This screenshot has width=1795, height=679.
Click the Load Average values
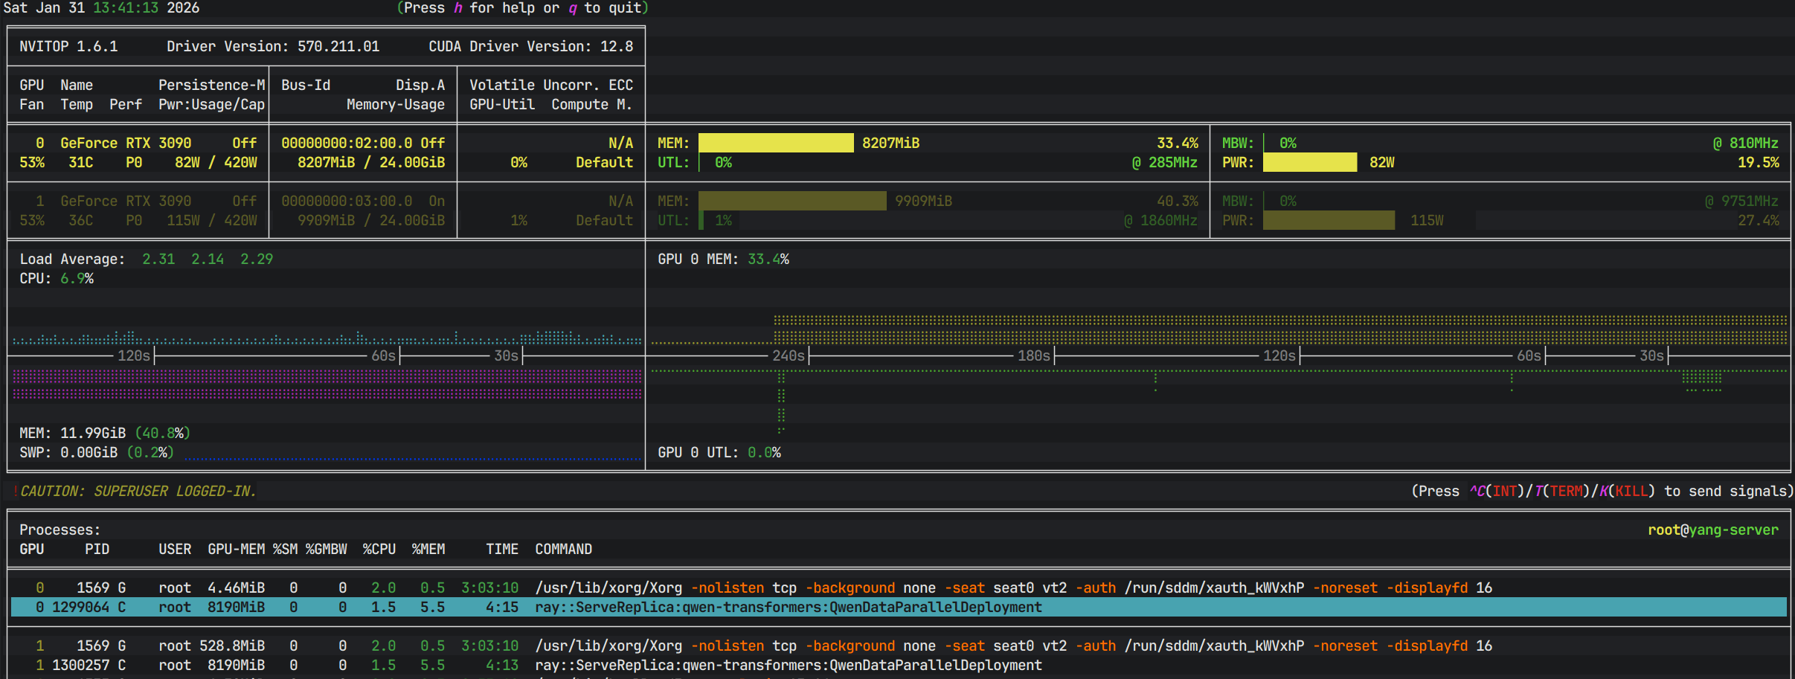208,259
